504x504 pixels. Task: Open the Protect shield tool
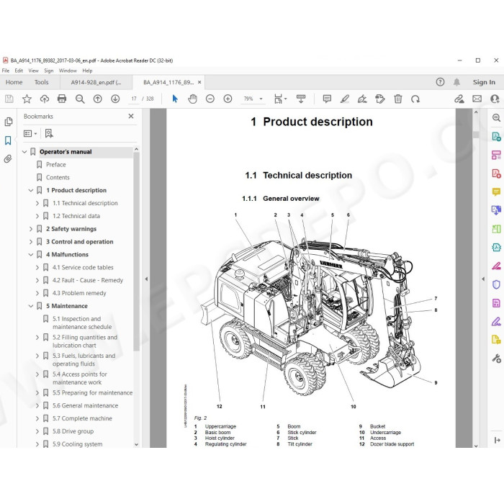coord(496,284)
